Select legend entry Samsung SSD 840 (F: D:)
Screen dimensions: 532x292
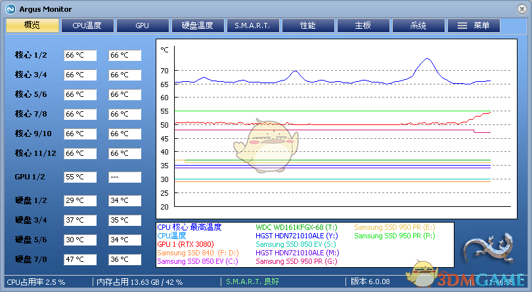click(198, 253)
